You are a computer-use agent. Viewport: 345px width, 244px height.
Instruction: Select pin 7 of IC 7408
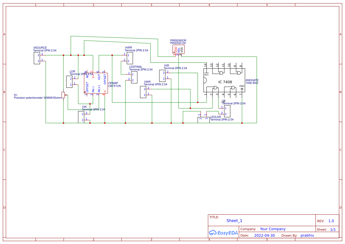pos(241,94)
